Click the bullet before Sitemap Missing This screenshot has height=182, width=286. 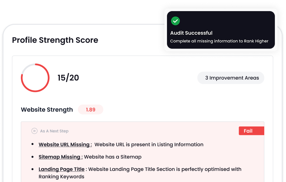pos(33,157)
